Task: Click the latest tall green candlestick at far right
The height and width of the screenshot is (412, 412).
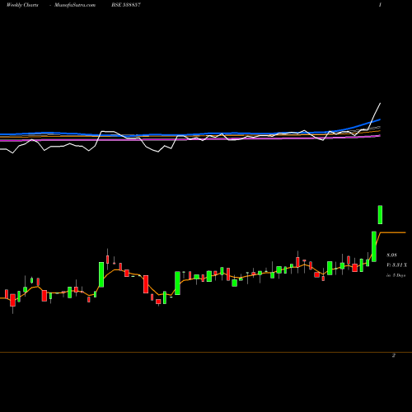Action: tap(380, 214)
